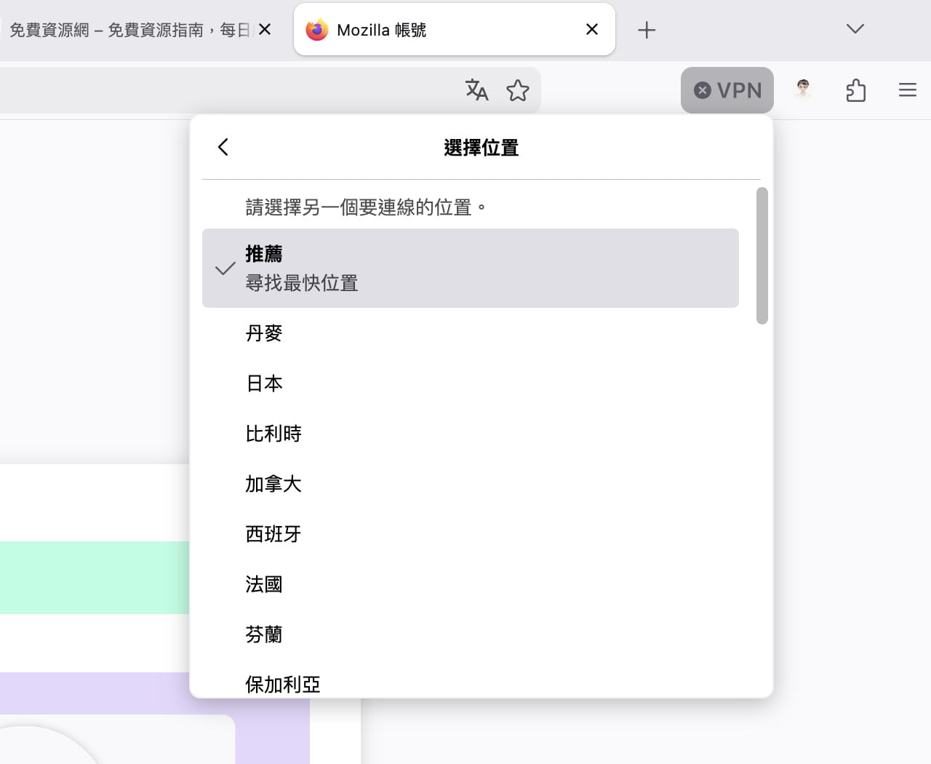Open a new tab with the plus button
Screen dimensions: 931x764
(647, 30)
